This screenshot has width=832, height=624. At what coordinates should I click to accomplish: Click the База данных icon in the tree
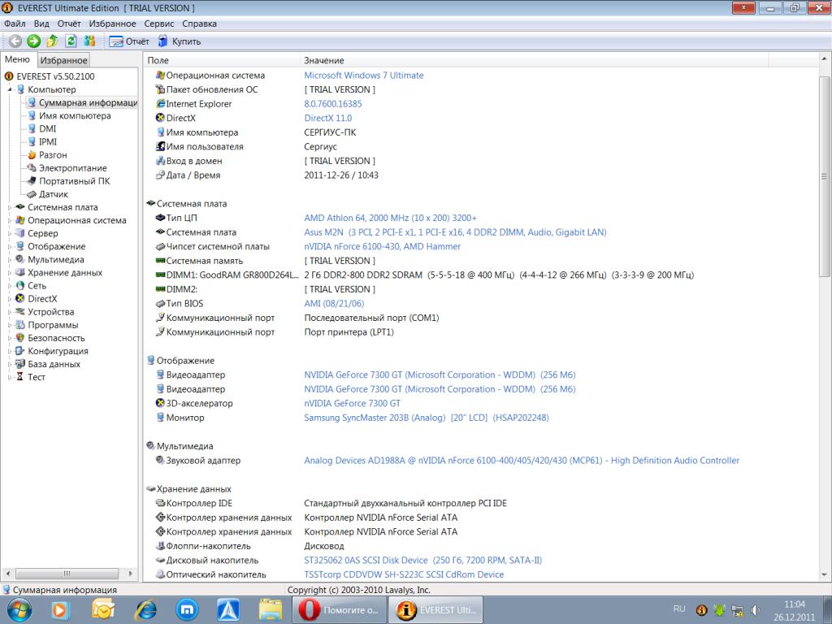tap(20, 364)
